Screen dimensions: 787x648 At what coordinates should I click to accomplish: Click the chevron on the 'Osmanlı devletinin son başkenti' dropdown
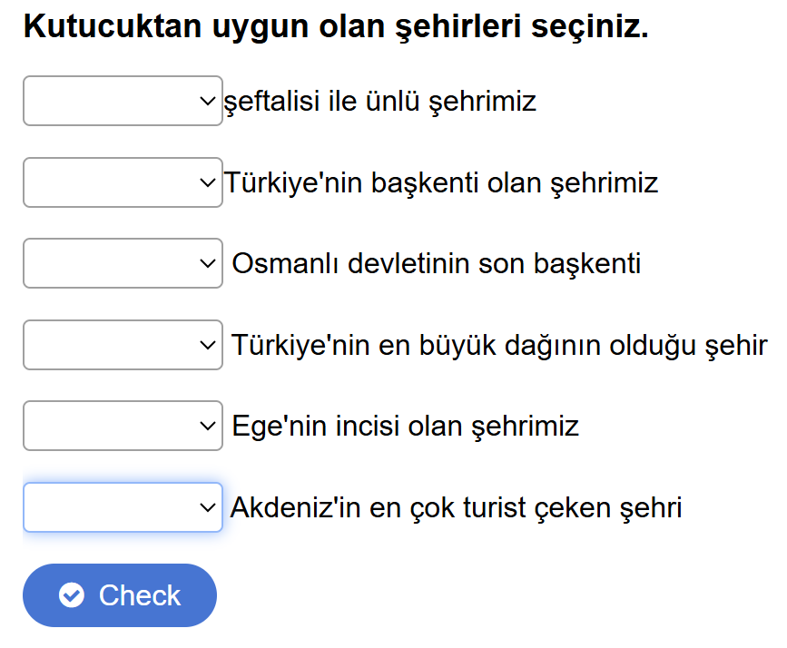pos(207,263)
